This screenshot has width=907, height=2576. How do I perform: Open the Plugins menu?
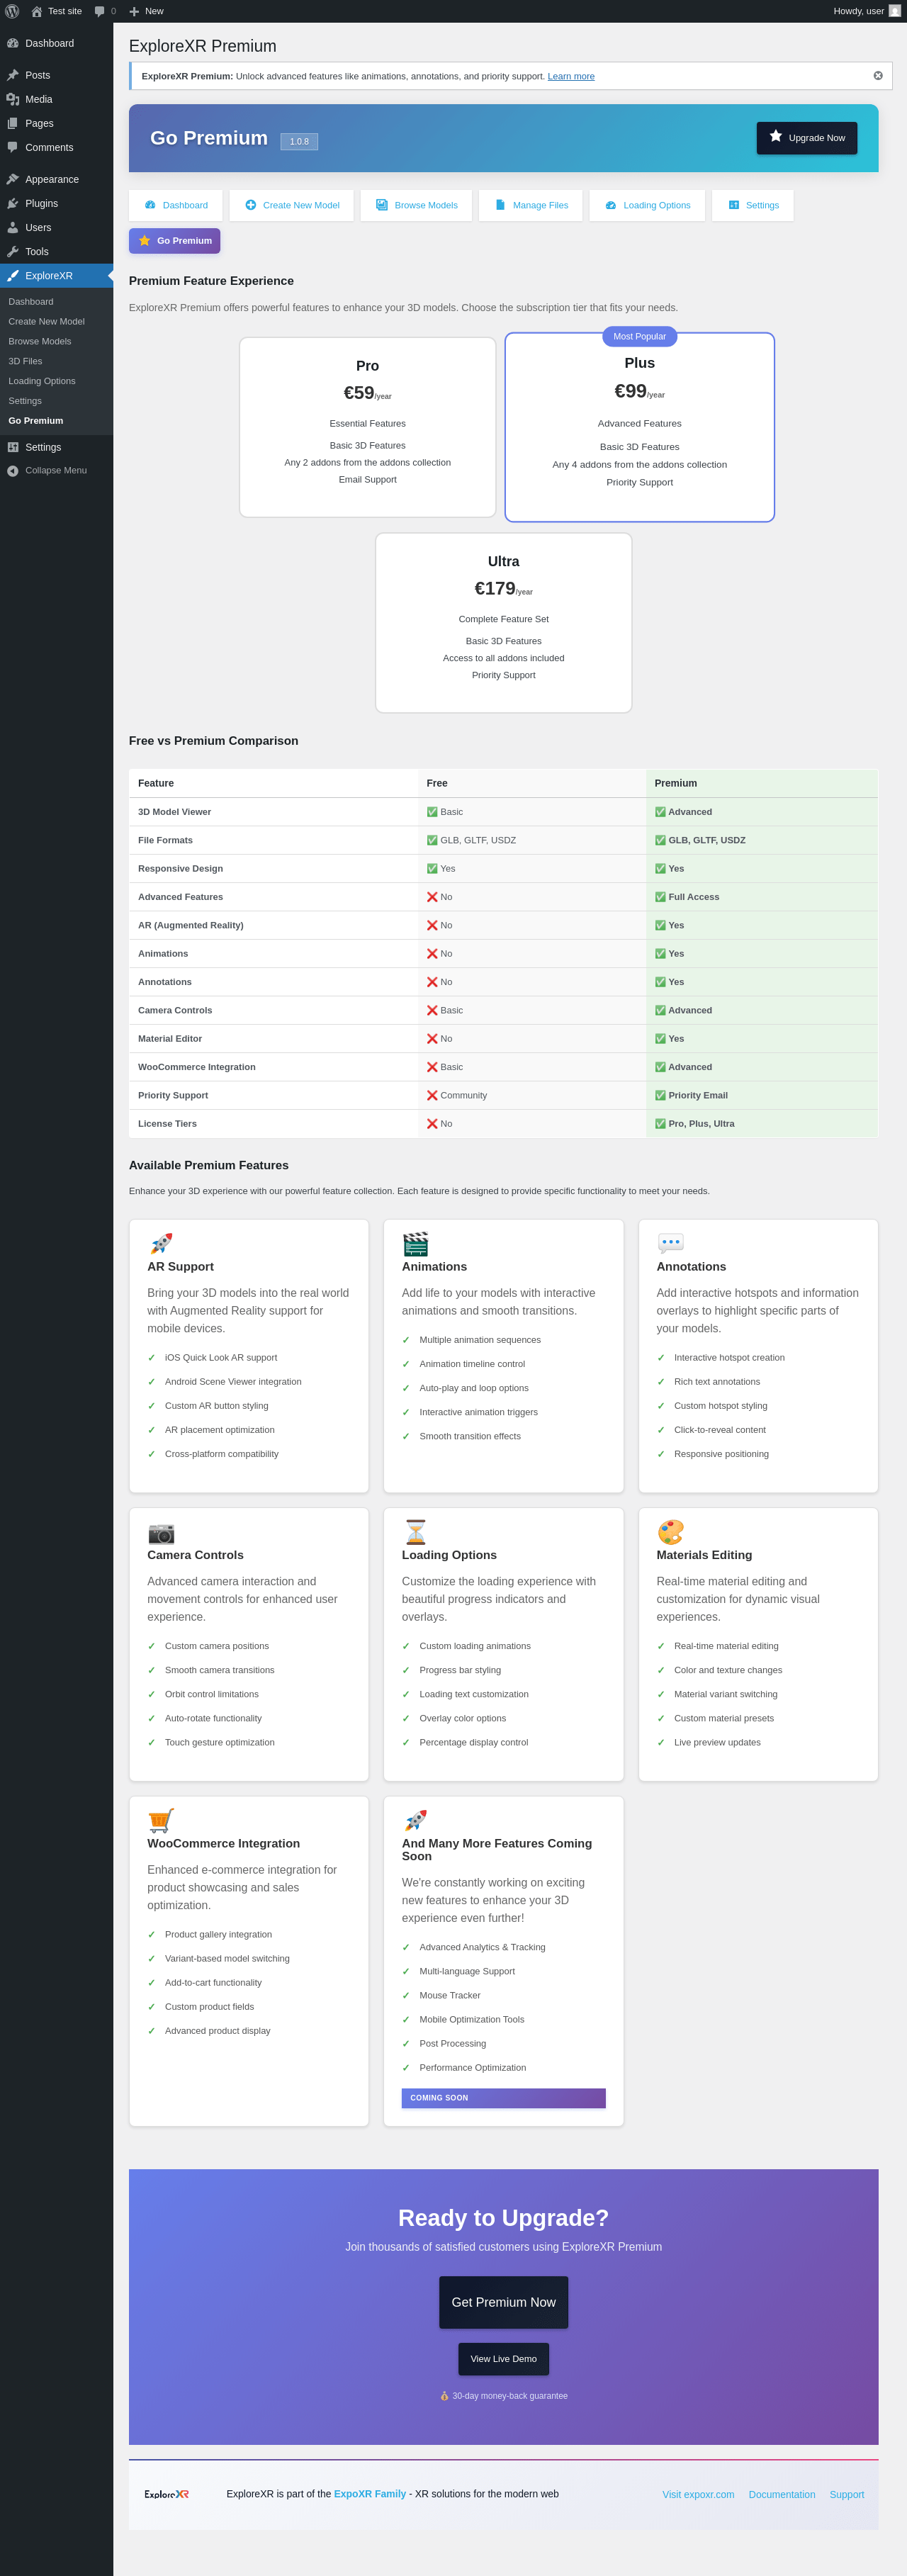(41, 203)
